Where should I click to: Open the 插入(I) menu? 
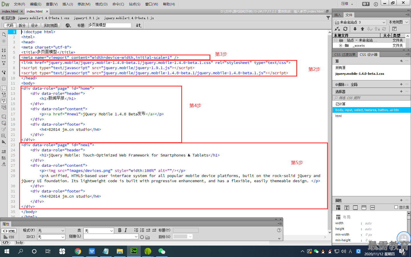pyautogui.click(x=68, y=4)
